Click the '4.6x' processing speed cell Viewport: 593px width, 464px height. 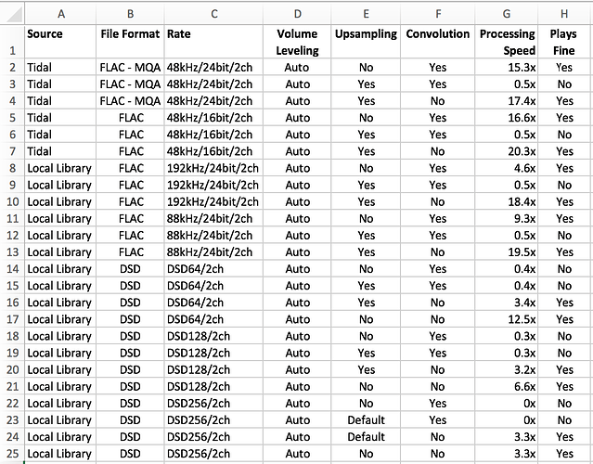(507, 168)
